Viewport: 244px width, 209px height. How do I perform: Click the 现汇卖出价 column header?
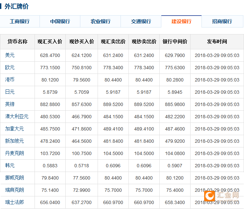point(113,42)
